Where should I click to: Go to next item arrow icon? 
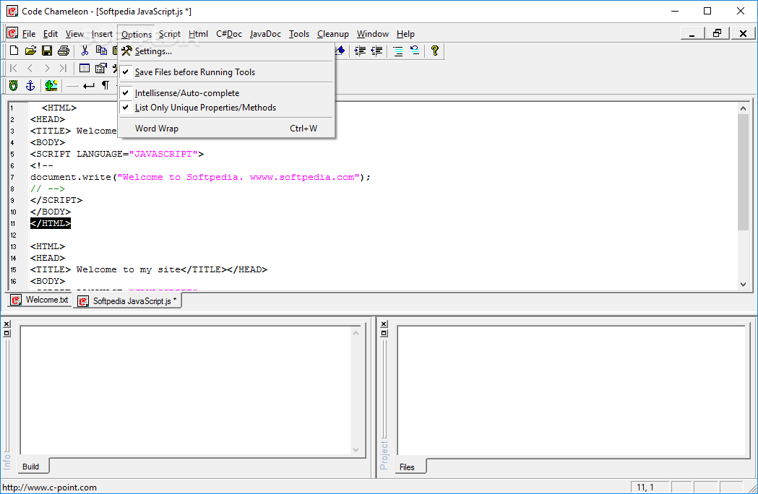(x=47, y=68)
